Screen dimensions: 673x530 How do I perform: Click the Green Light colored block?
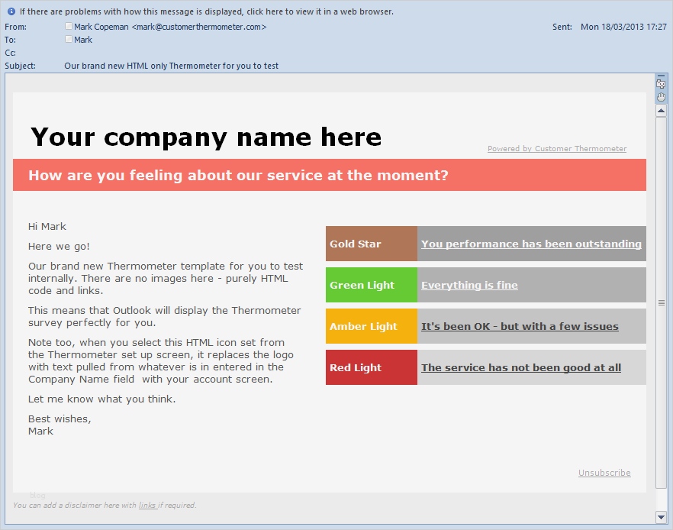pyautogui.click(x=372, y=285)
